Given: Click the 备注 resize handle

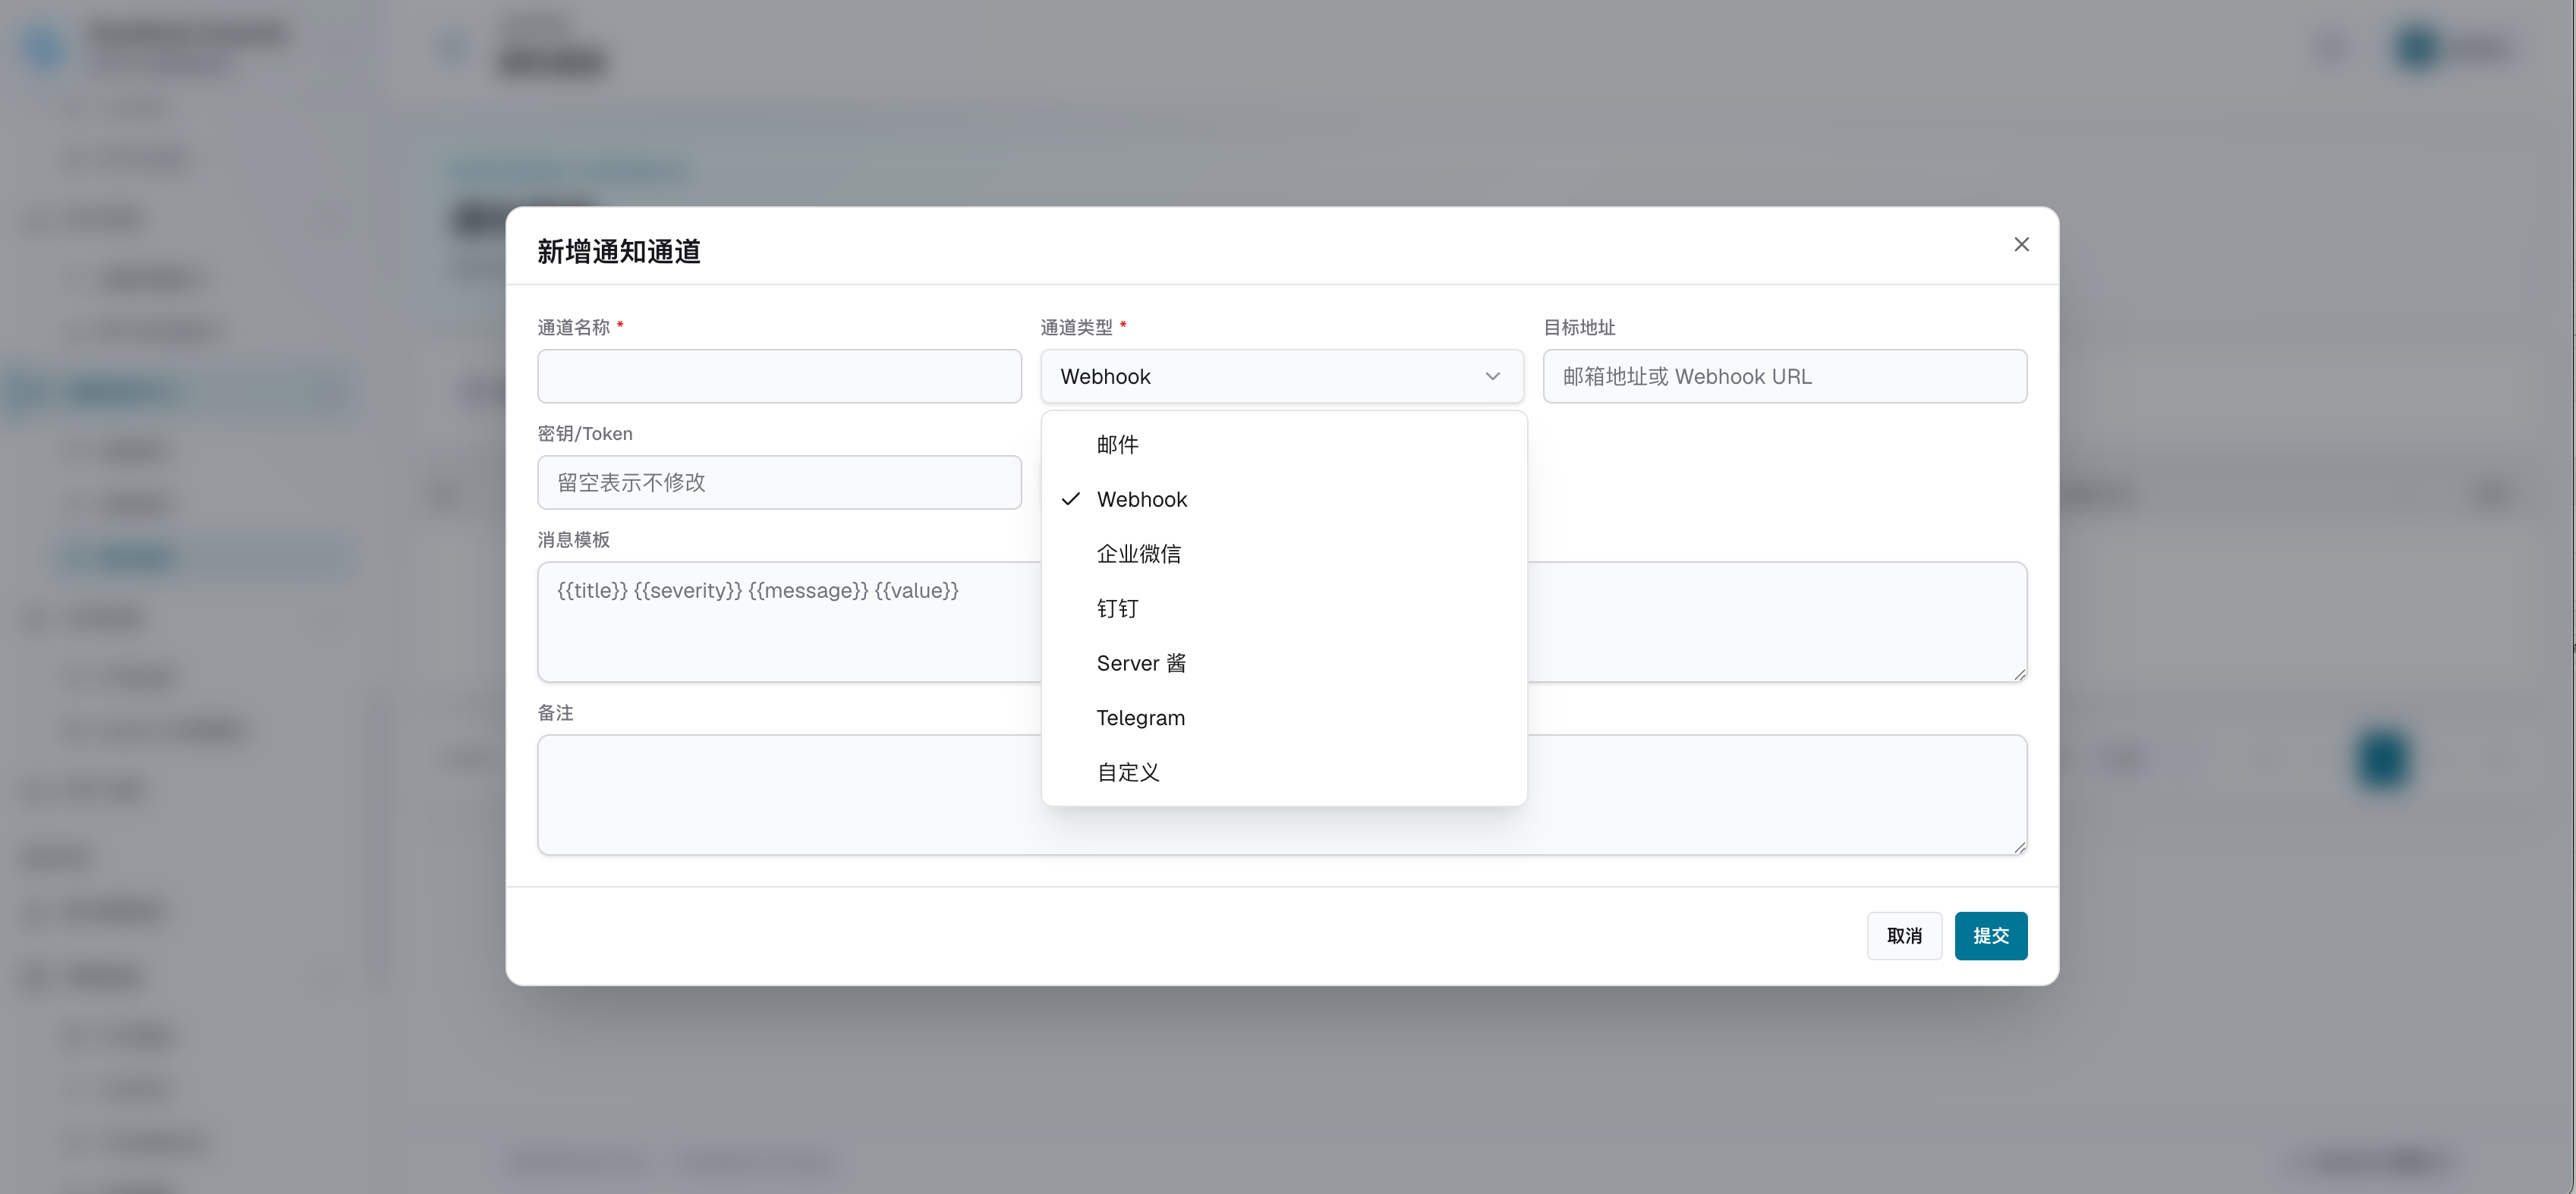Looking at the screenshot, I should point(2019,847).
